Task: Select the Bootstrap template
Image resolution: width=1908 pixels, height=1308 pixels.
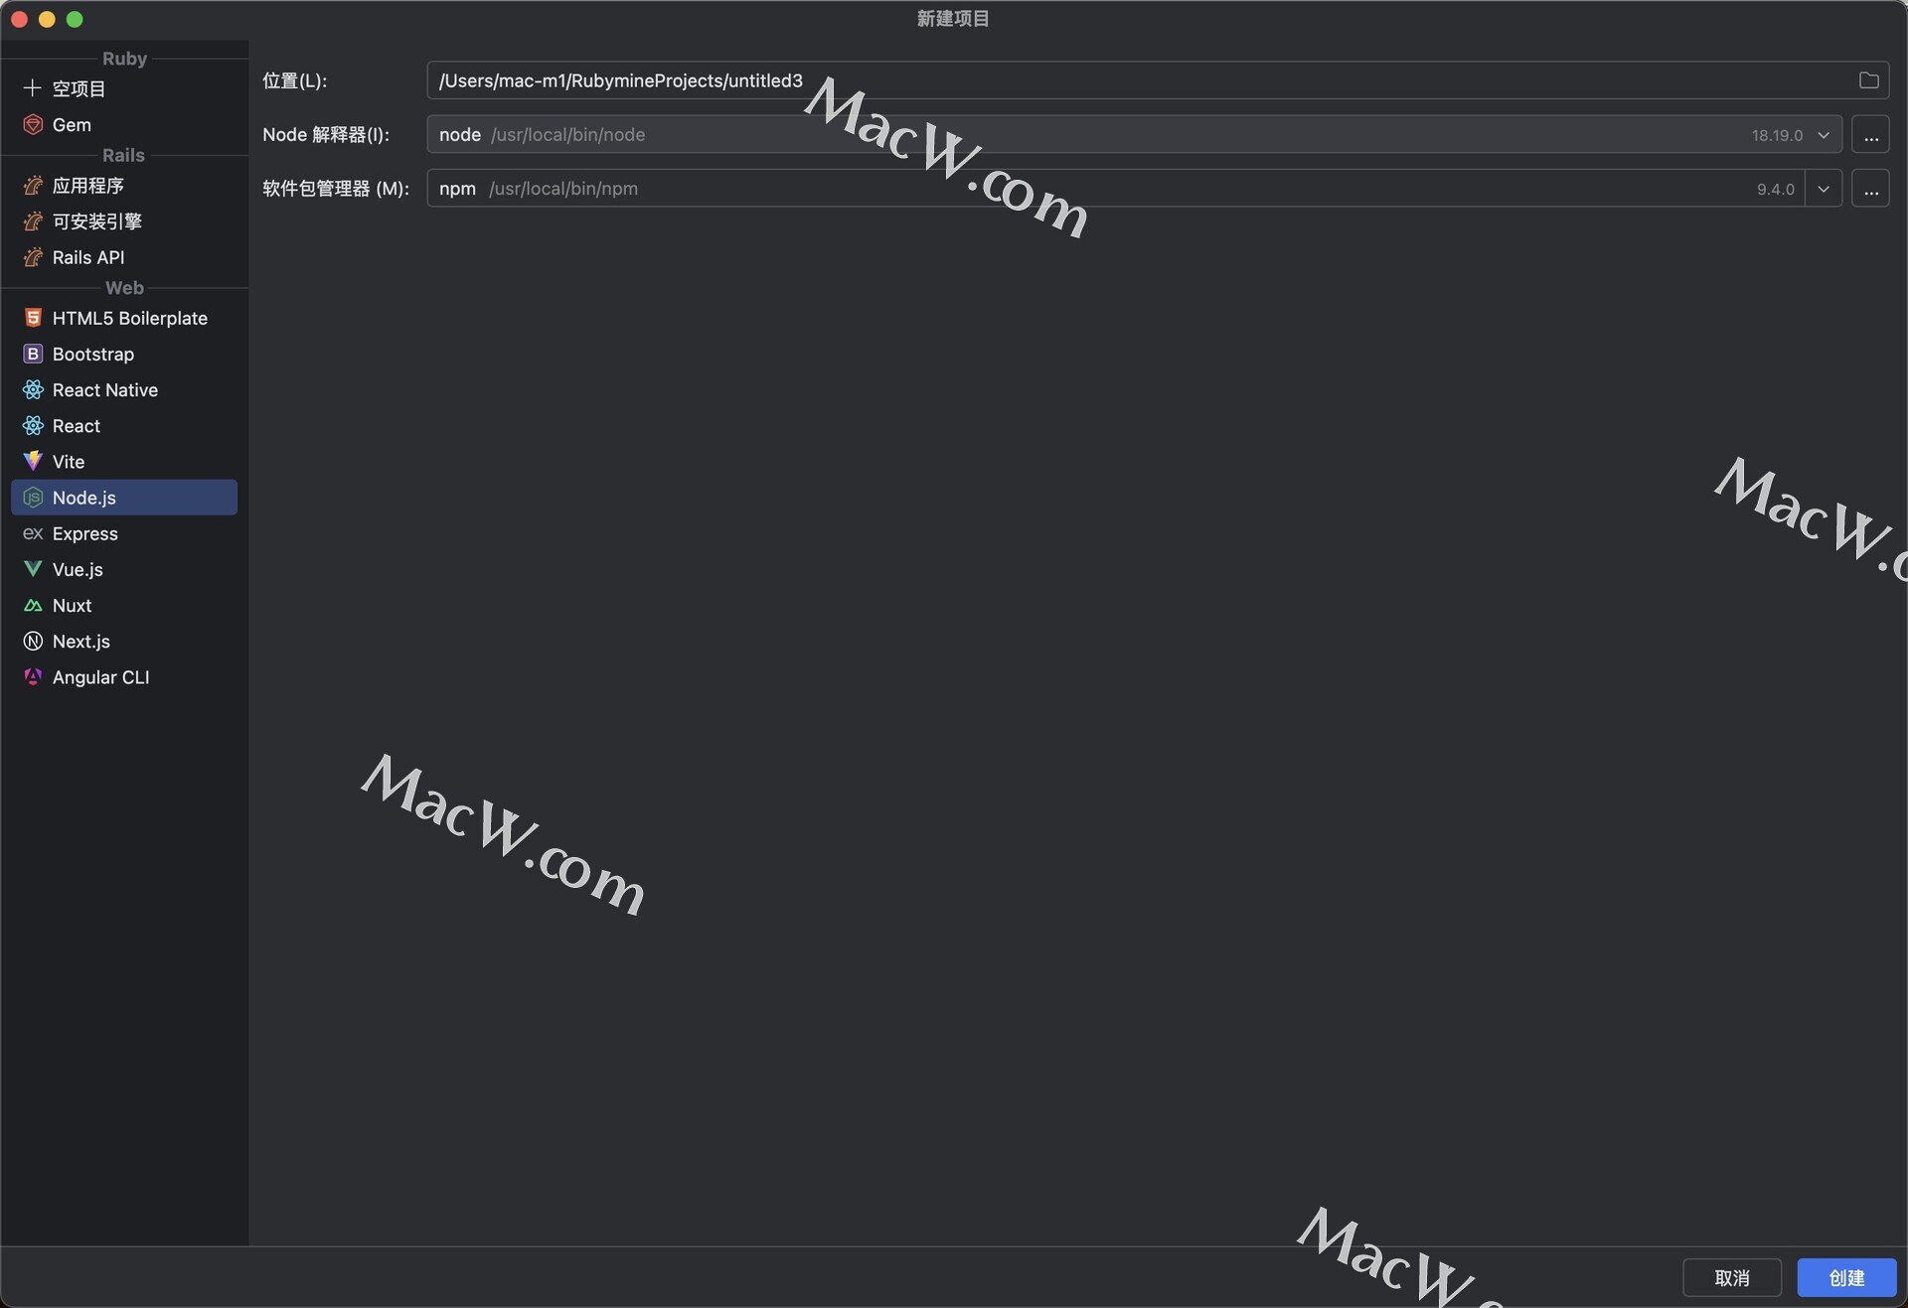Action: click(124, 354)
